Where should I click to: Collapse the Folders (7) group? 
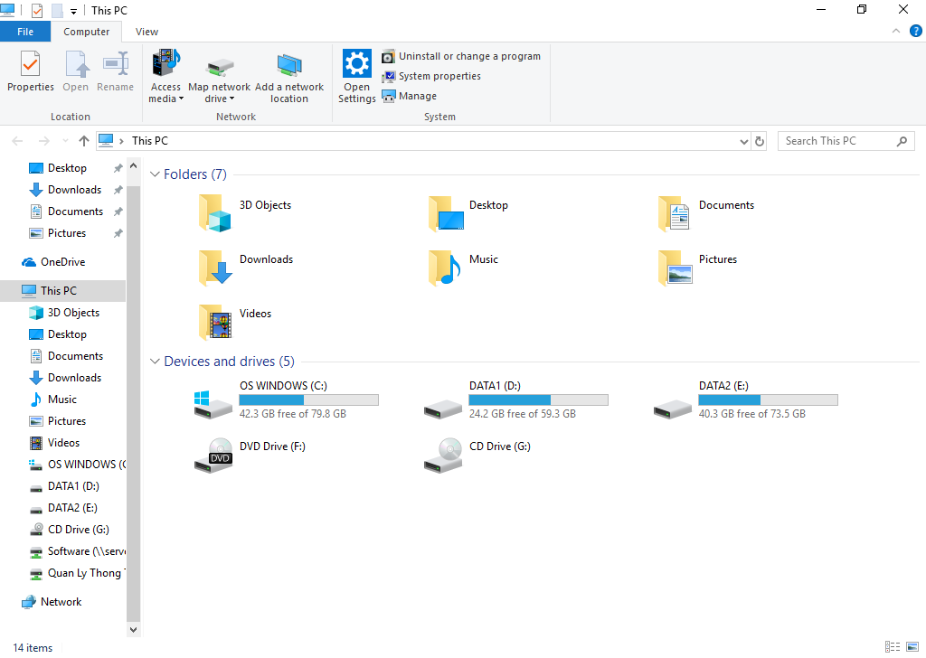(x=155, y=174)
